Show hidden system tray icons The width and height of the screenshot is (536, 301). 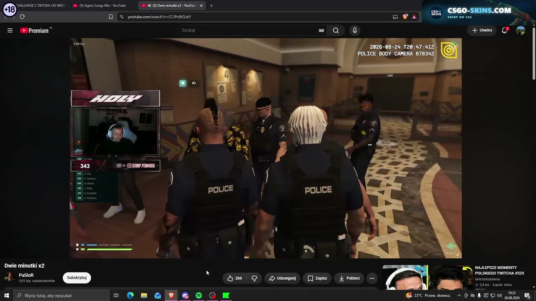coord(459,296)
